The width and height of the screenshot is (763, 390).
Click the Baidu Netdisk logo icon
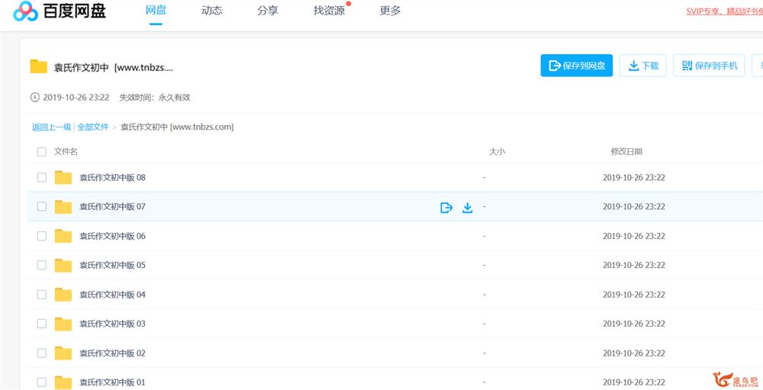pyautogui.click(x=25, y=11)
